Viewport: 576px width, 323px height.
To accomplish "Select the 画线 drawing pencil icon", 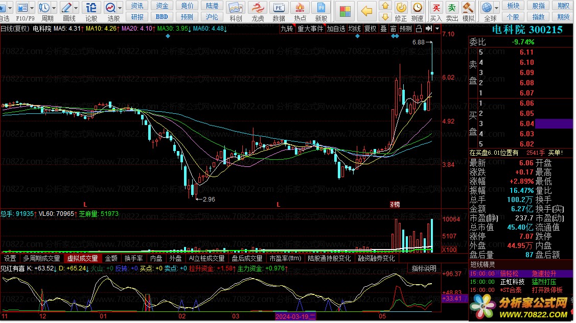I will 66,7.
